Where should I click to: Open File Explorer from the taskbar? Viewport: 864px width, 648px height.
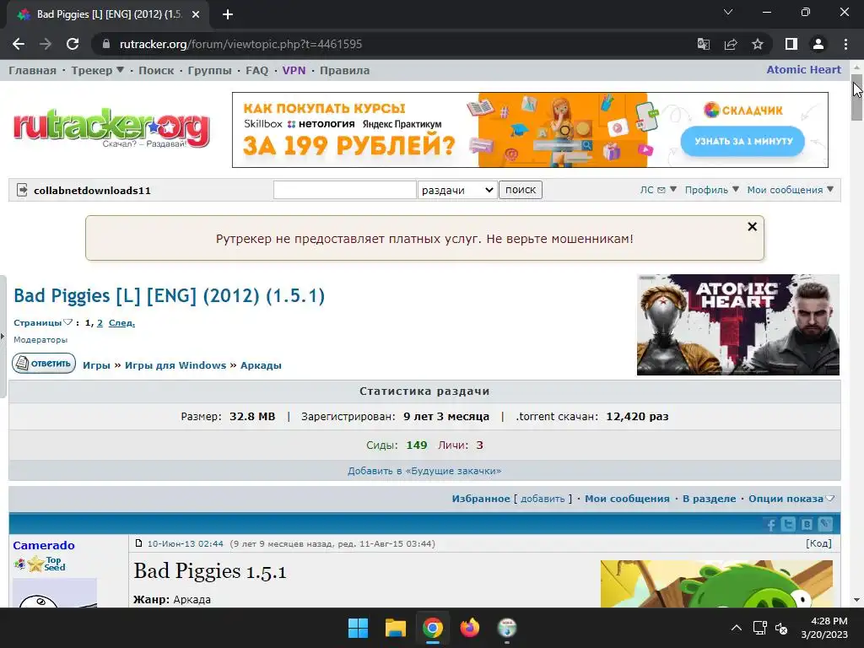[x=395, y=628]
